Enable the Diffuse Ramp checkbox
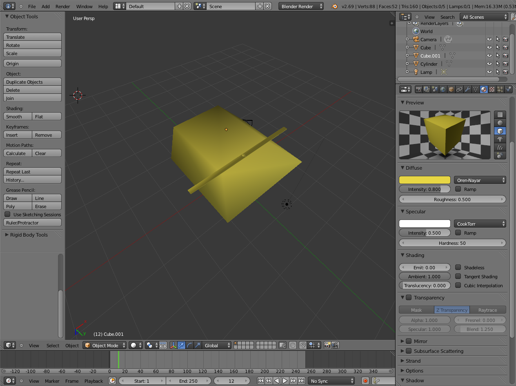Screen dimensions: 516x386 tap(458, 189)
